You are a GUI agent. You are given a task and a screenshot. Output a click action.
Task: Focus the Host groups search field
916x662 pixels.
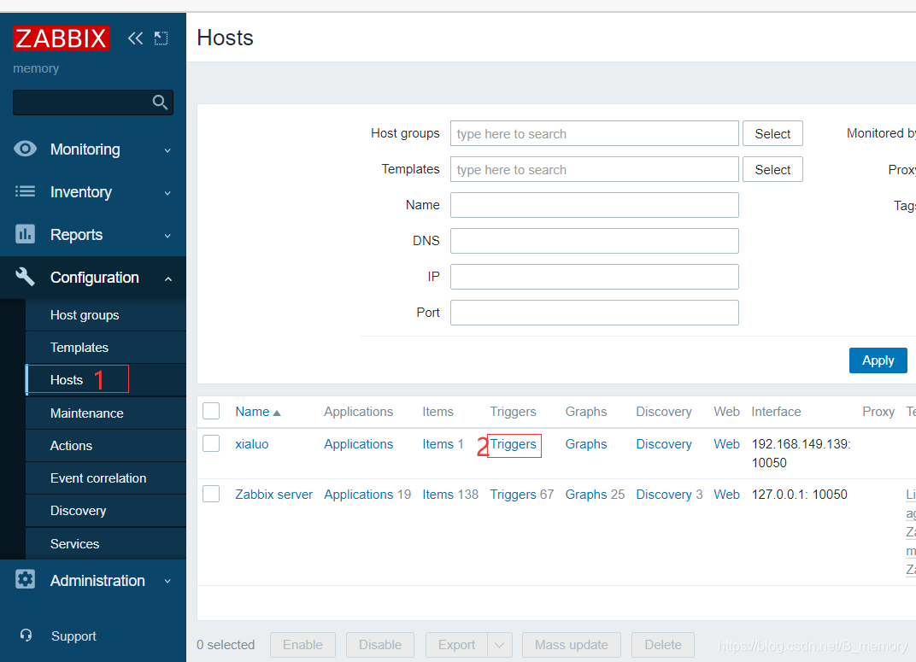(594, 134)
